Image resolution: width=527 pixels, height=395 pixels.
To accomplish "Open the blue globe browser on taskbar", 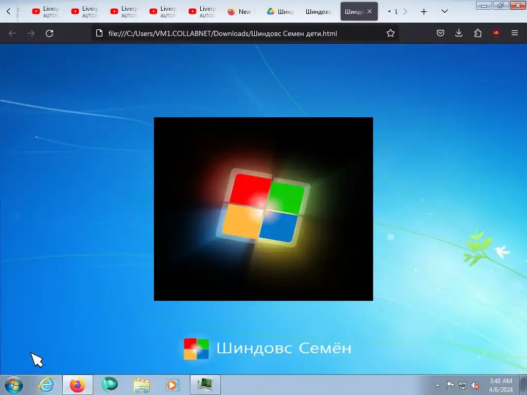I will tap(110, 385).
